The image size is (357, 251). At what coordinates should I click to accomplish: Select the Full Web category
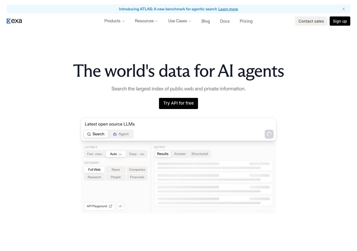[x=94, y=170]
